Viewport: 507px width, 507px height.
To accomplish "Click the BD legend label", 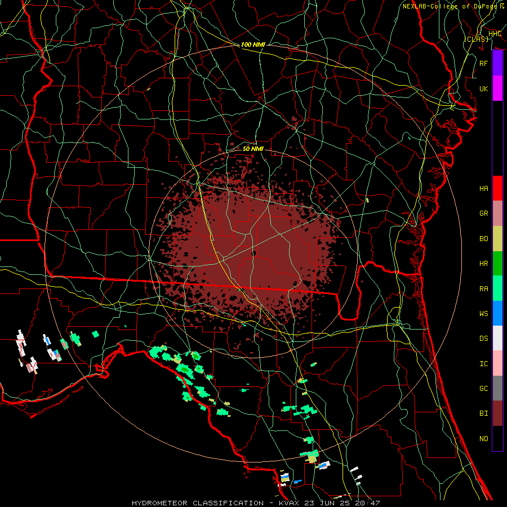I will point(483,239).
